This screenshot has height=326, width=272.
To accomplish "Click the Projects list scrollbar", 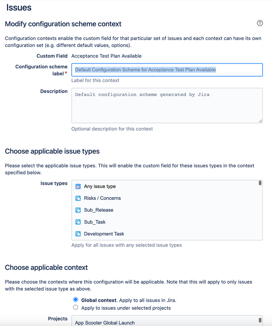I will [260, 320].
